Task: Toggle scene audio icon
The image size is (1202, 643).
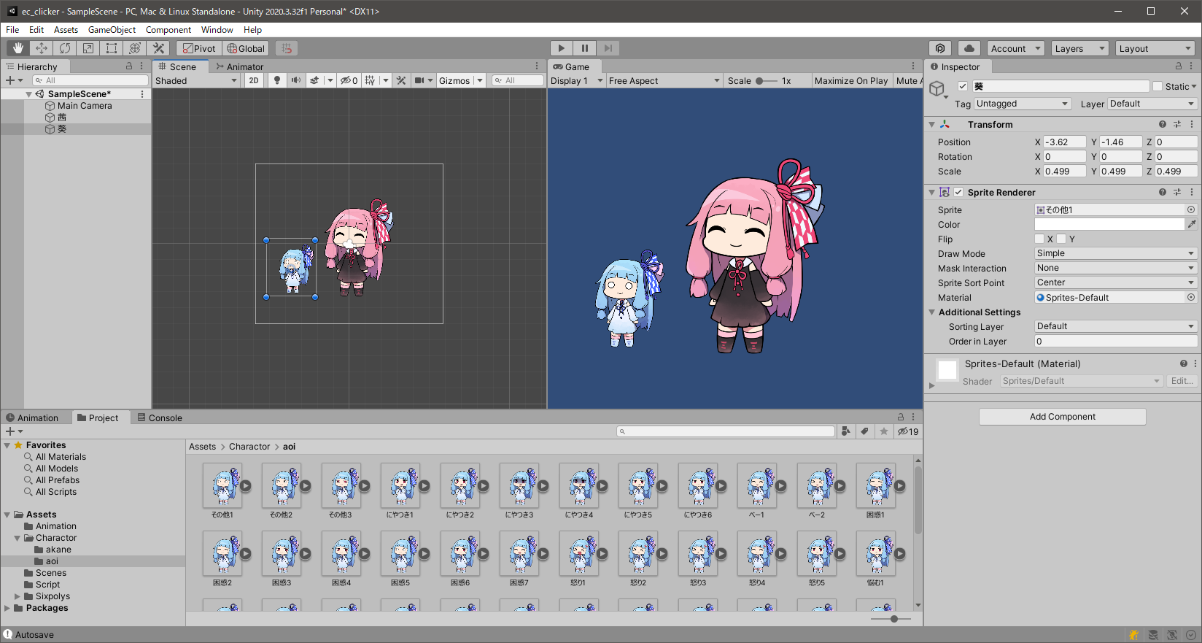Action: 296,80
